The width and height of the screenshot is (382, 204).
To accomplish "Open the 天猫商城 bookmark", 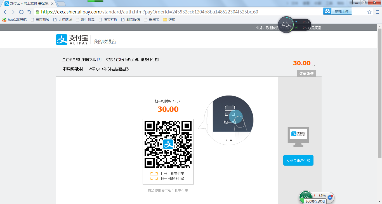I will [62, 20].
